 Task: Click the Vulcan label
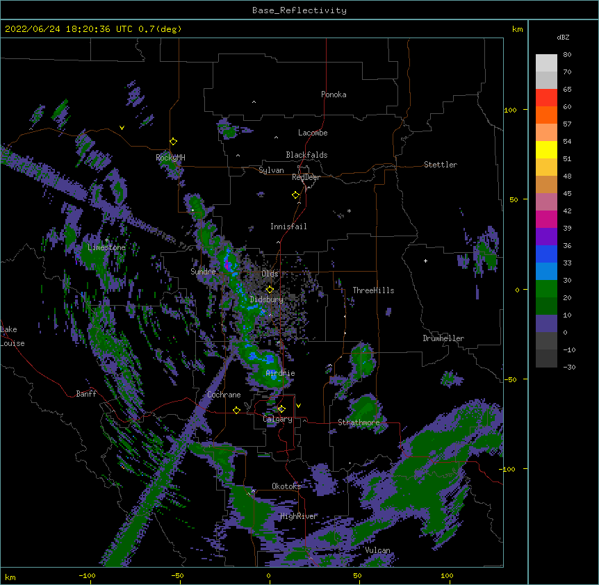[x=377, y=550]
